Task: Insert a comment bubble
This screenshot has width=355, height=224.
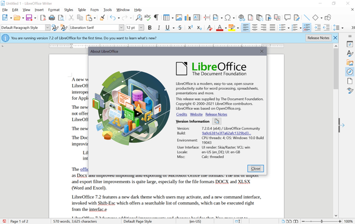Action: click(288, 18)
